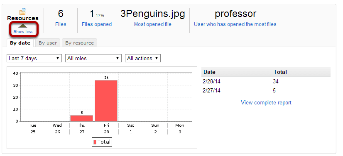Image resolution: width=343 pixels, height=156 pixels.
Task: Click the Thursday bar showing 5
Action: tap(81, 118)
